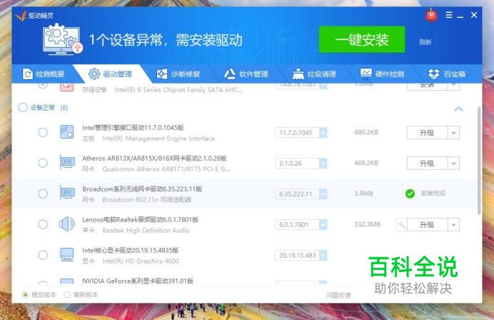Viewport: 494px width, 320px height.
Task: Click the Intel Management Engine motherboard icon
Action: coord(67,131)
